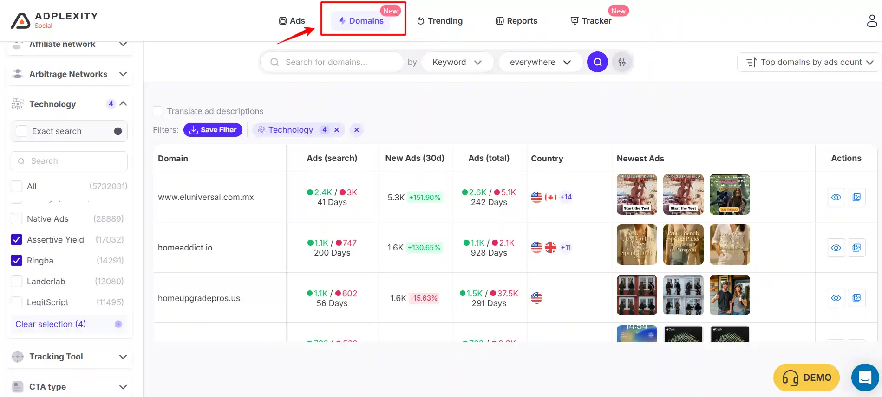The width and height of the screenshot is (882, 397).
Task: Open the Keyword search-by dropdown
Action: click(x=457, y=62)
